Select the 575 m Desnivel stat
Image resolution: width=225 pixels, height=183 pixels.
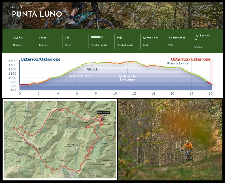43,37
